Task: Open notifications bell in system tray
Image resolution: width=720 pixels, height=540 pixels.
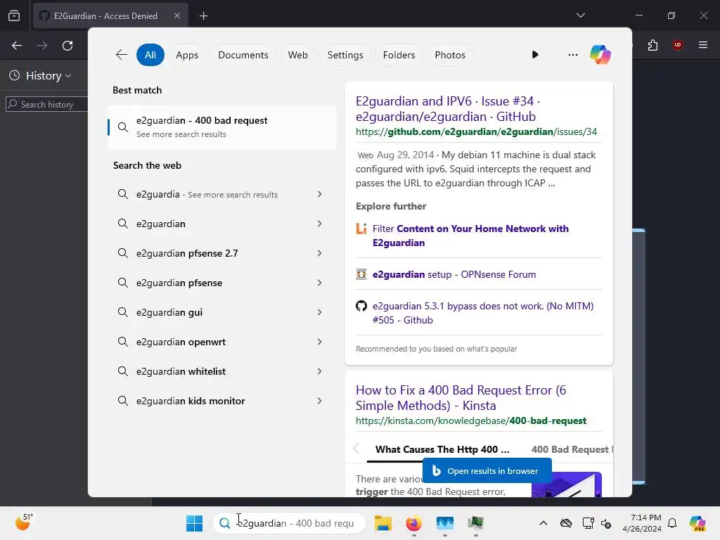Action: pos(672,523)
